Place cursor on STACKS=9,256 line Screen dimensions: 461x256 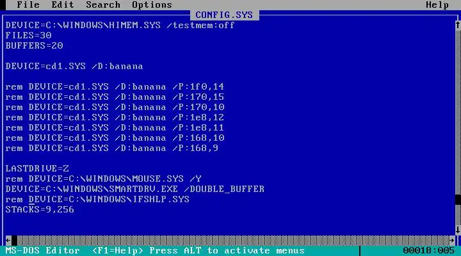click(40, 209)
